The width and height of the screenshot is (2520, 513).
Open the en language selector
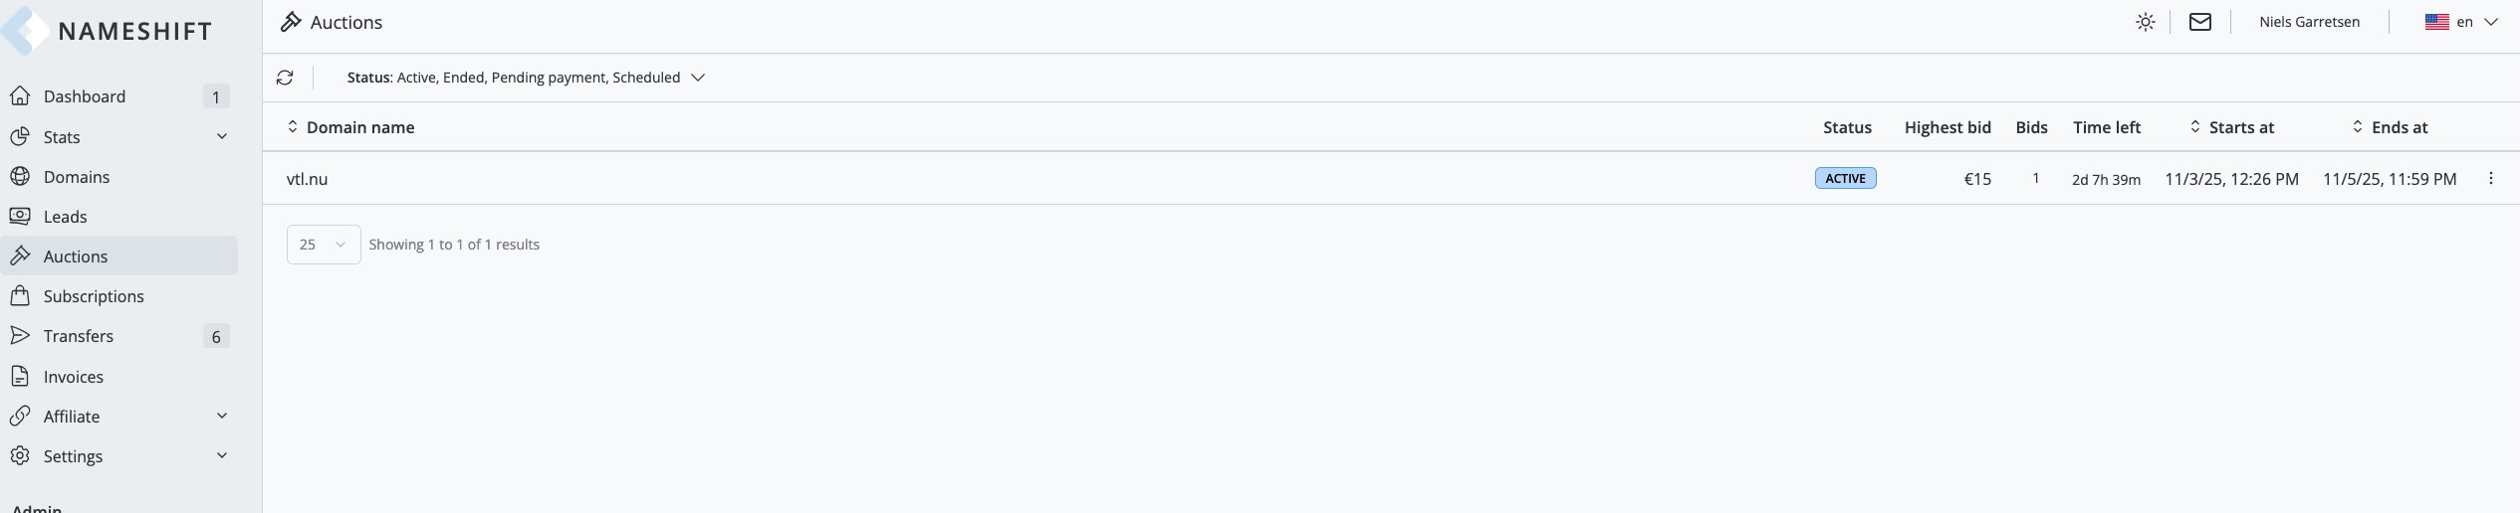point(2461,22)
